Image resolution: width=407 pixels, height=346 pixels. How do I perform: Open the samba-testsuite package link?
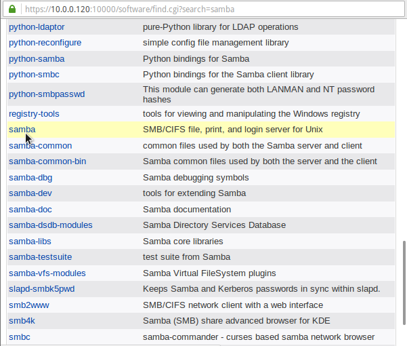point(40,257)
